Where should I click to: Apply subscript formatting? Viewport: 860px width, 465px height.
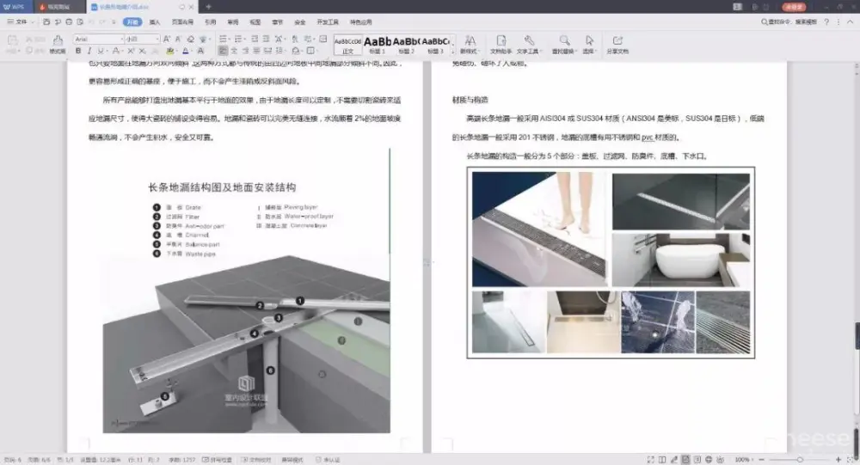click(143, 51)
